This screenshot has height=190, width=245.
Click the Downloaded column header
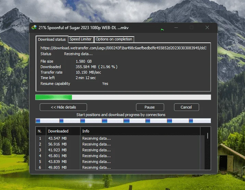tap(63, 131)
